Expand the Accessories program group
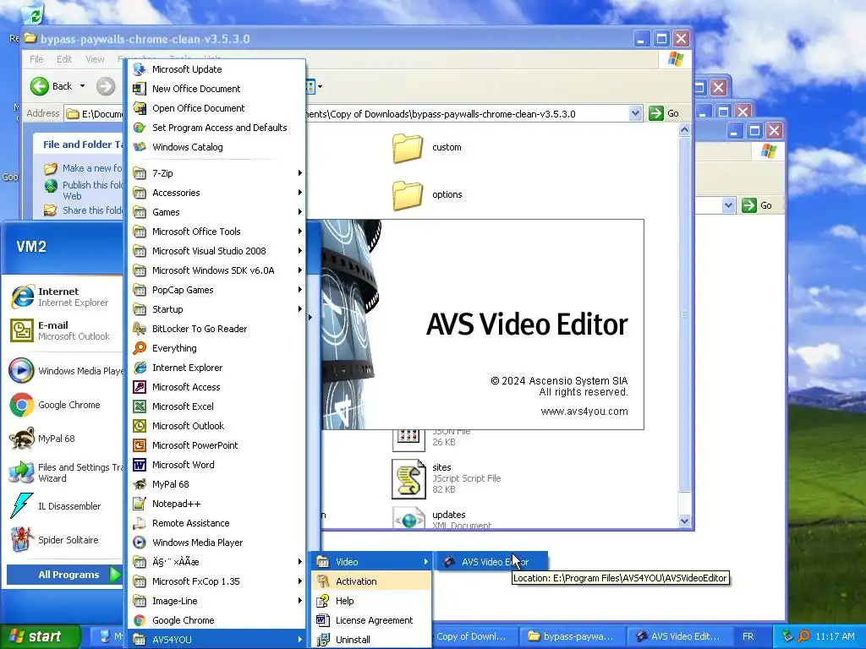Image resolution: width=866 pixels, height=649 pixels. pos(217,193)
